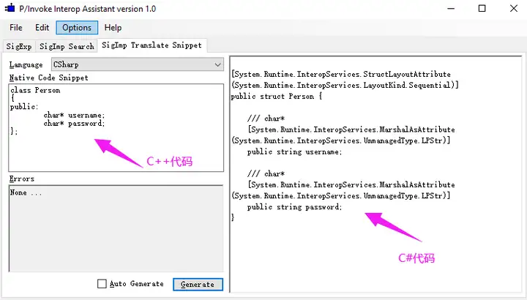Screen dimensions: 527x300
Task: Click the 'char* username;' line in snippet
Action: [74, 115]
